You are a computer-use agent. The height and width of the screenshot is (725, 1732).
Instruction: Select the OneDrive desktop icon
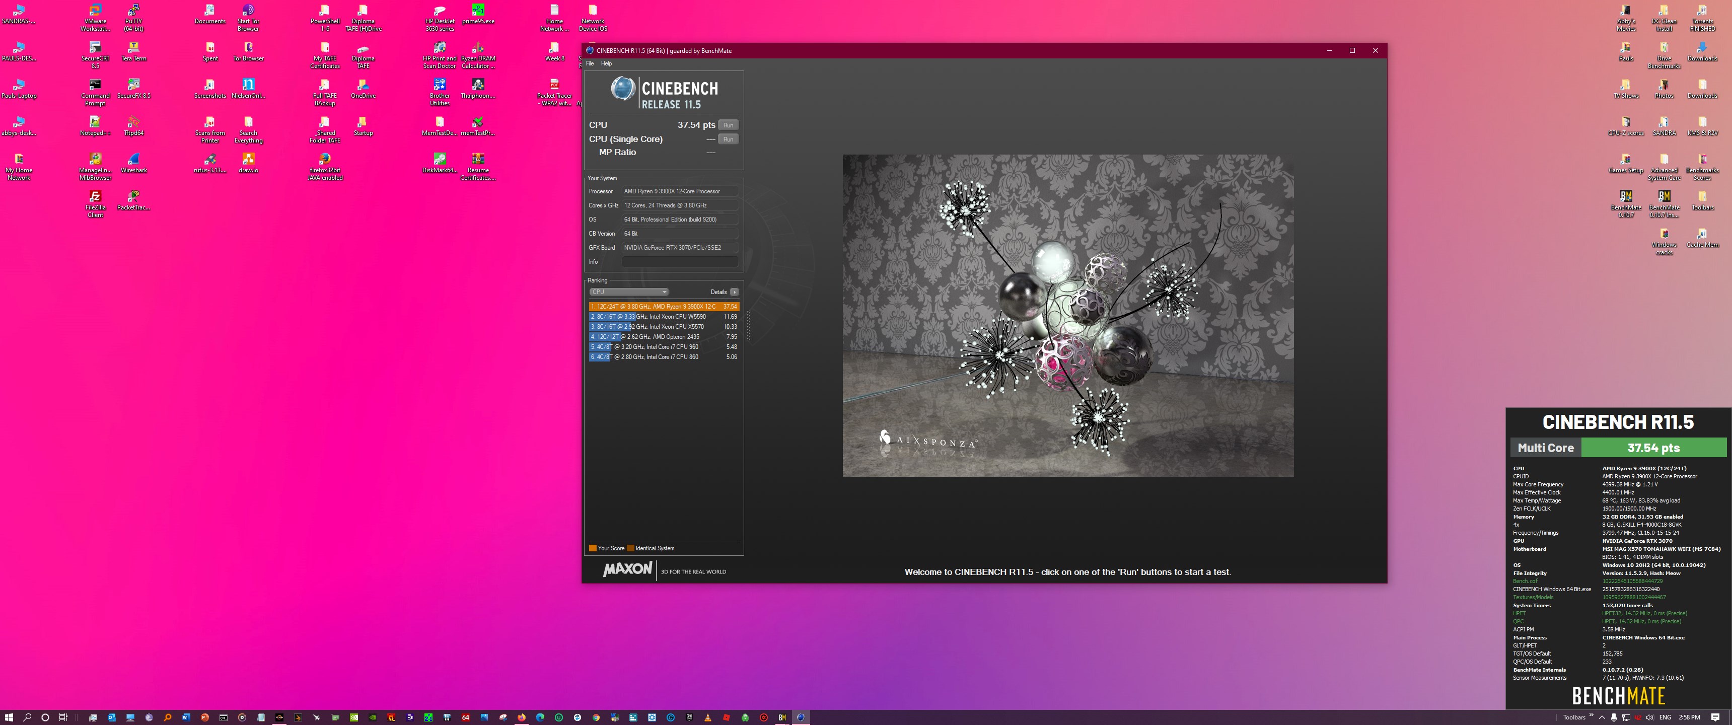pyautogui.click(x=363, y=89)
